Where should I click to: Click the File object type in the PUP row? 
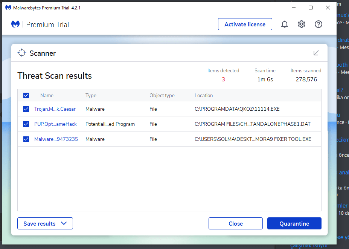tap(153, 124)
